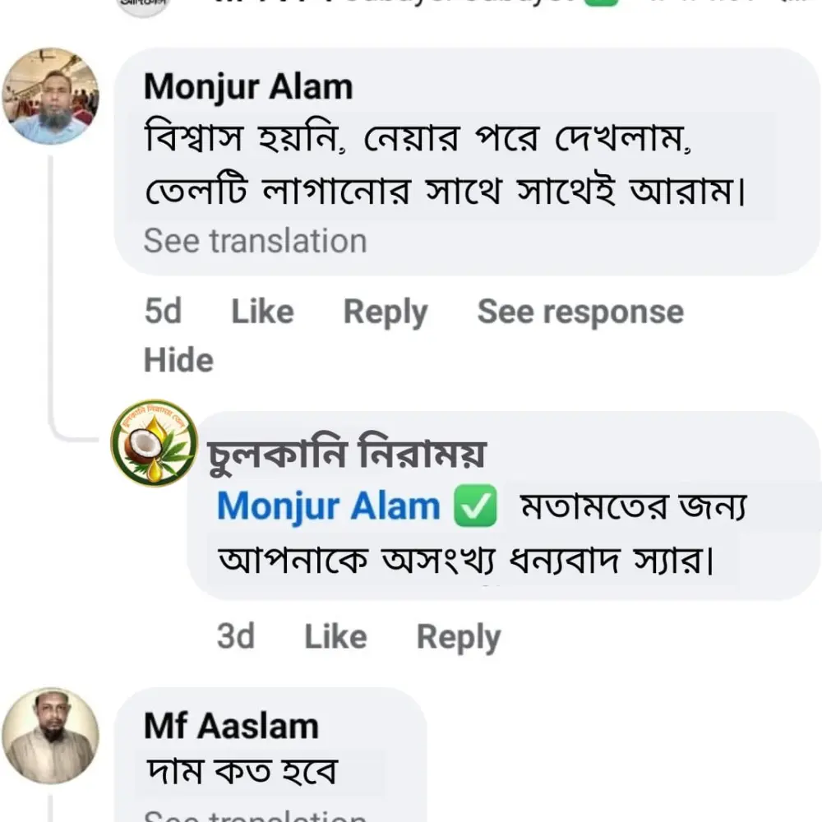Viewport: 822px width, 822px height.
Task: Click the blue Monjur Alam mention link
Action: click(x=329, y=506)
